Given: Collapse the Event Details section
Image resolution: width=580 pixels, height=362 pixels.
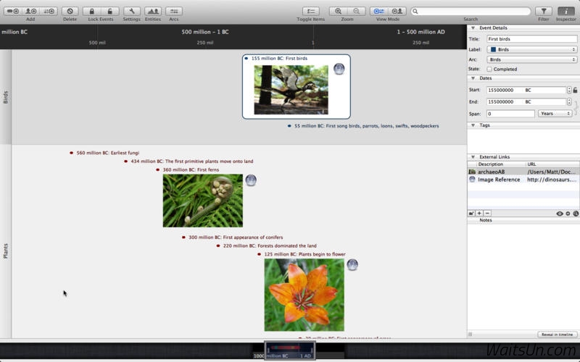Looking at the screenshot, I should click(x=473, y=28).
